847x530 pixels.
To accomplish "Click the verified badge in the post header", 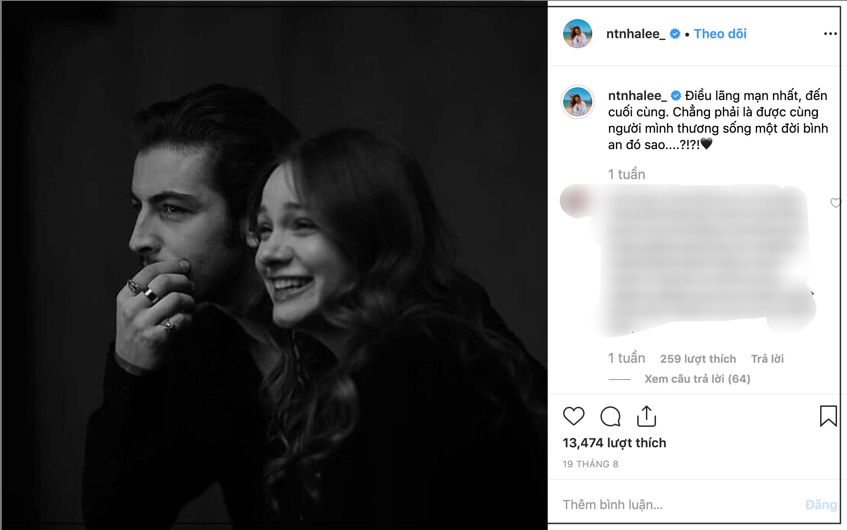I will click(675, 34).
